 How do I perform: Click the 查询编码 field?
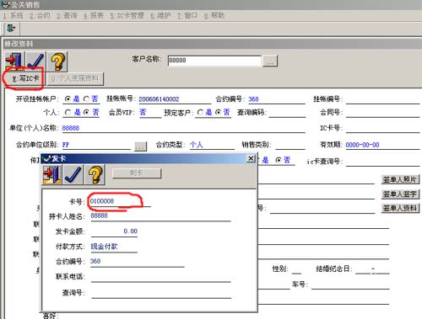point(287,113)
